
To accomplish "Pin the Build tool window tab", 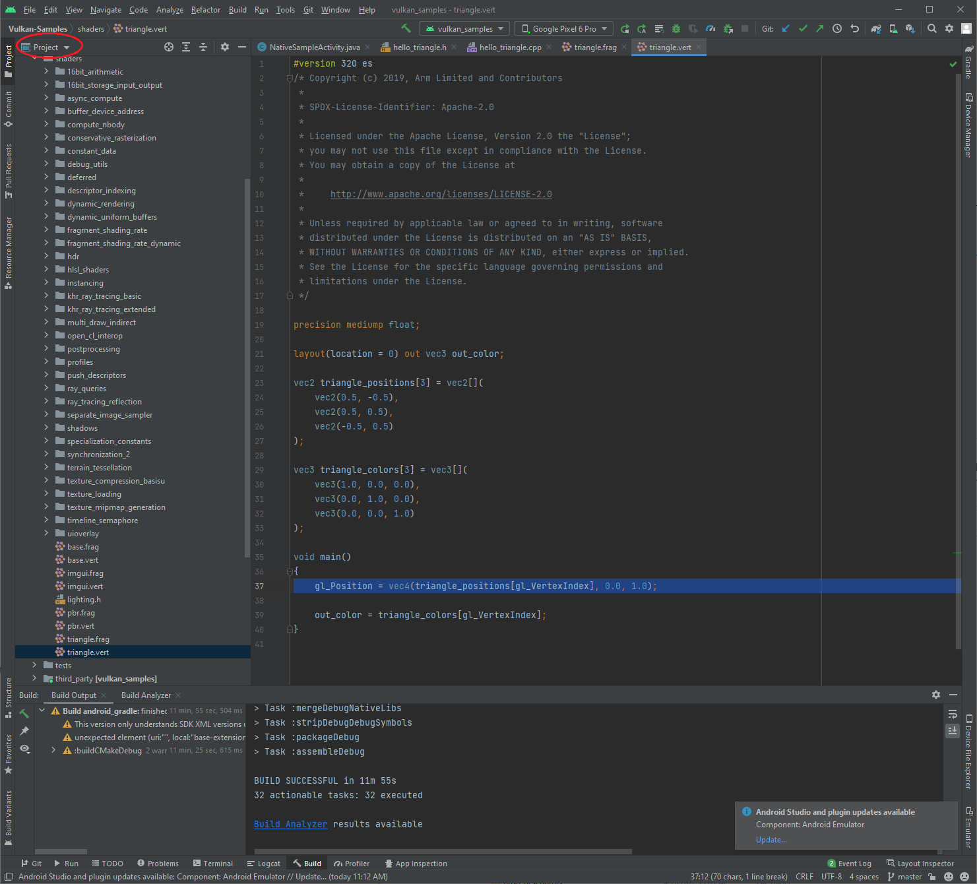I will 24,730.
